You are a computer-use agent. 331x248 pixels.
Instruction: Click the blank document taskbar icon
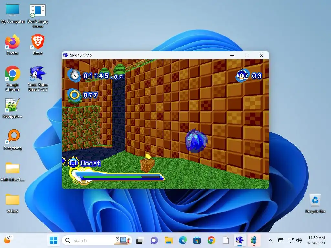click(x=225, y=240)
